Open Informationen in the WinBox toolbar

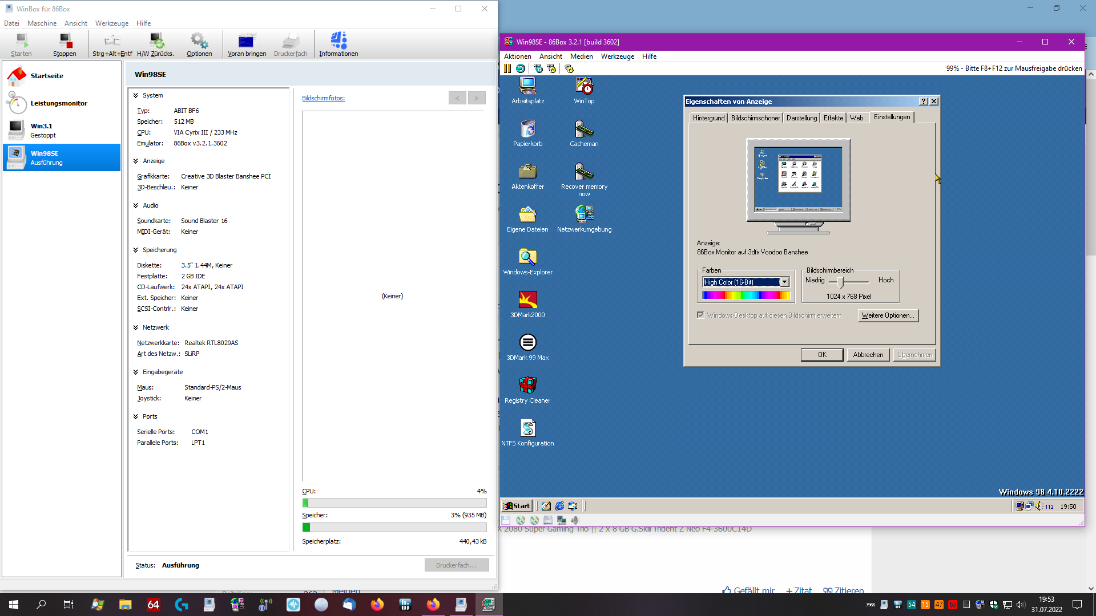point(339,44)
